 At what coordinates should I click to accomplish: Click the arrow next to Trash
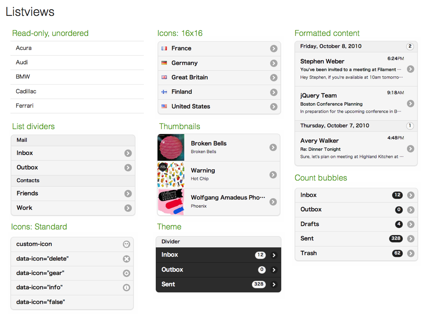[411, 253]
